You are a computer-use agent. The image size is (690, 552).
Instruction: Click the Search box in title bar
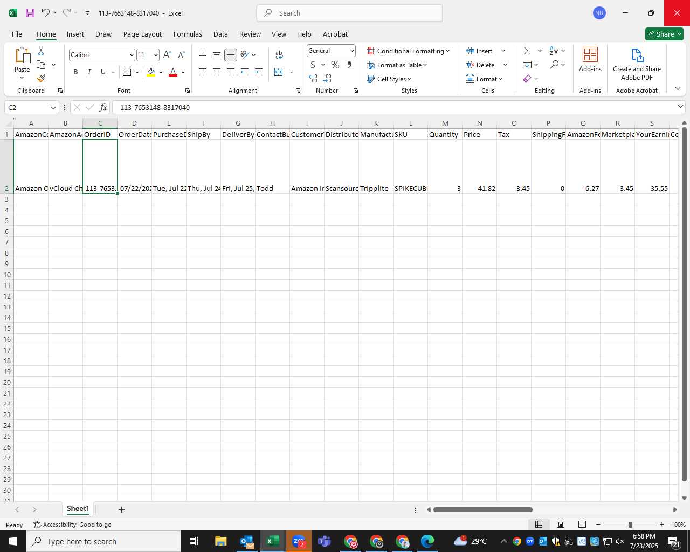click(x=349, y=13)
